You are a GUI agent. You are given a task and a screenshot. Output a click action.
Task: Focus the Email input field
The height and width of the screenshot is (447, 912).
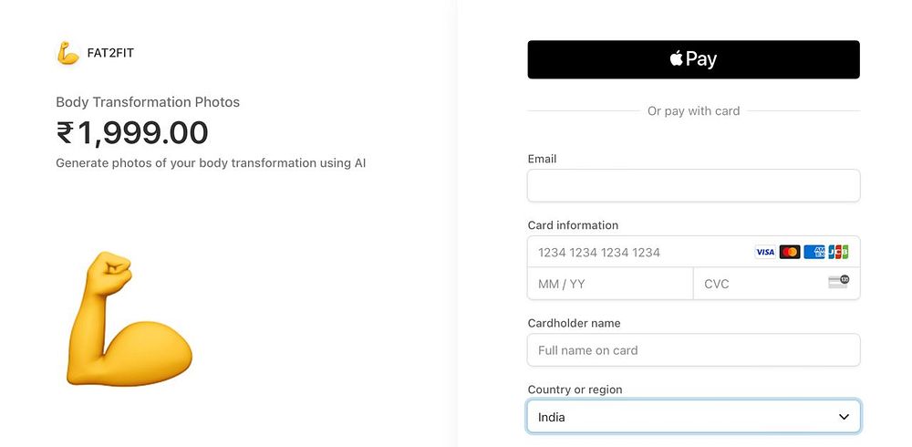[693, 185]
